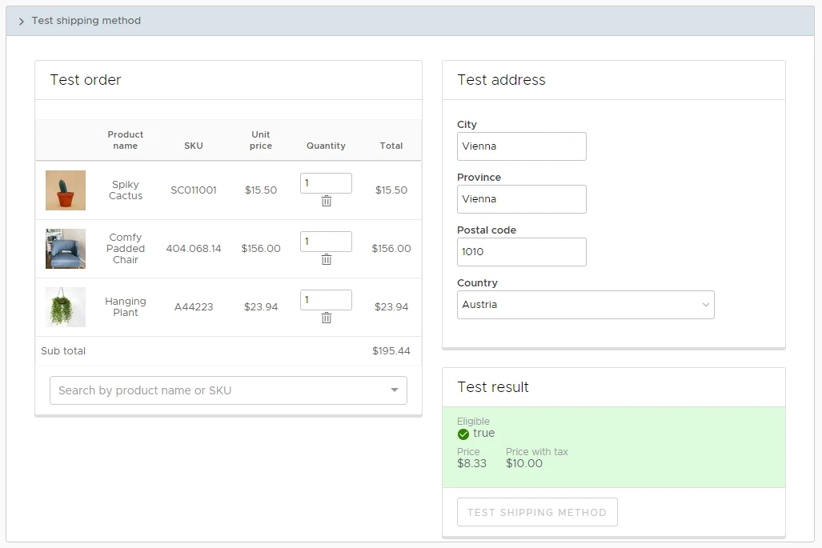This screenshot has height=548, width=822.
Task: Click into the Province text field
Action: pyautogui.click(x=521, y=199)
